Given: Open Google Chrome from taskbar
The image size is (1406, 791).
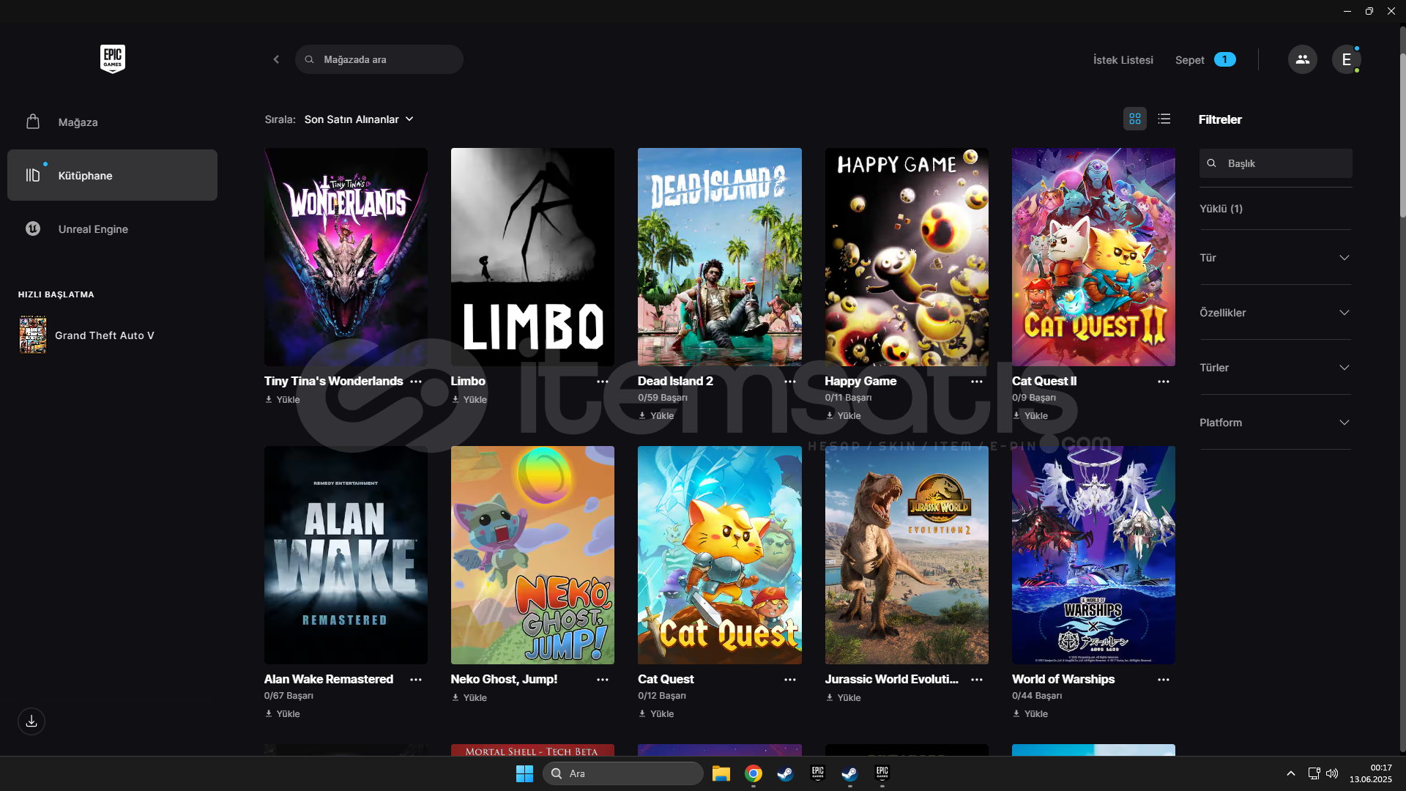Looking at the screenshot, I should pyautogui.click(x=753, y=773).
